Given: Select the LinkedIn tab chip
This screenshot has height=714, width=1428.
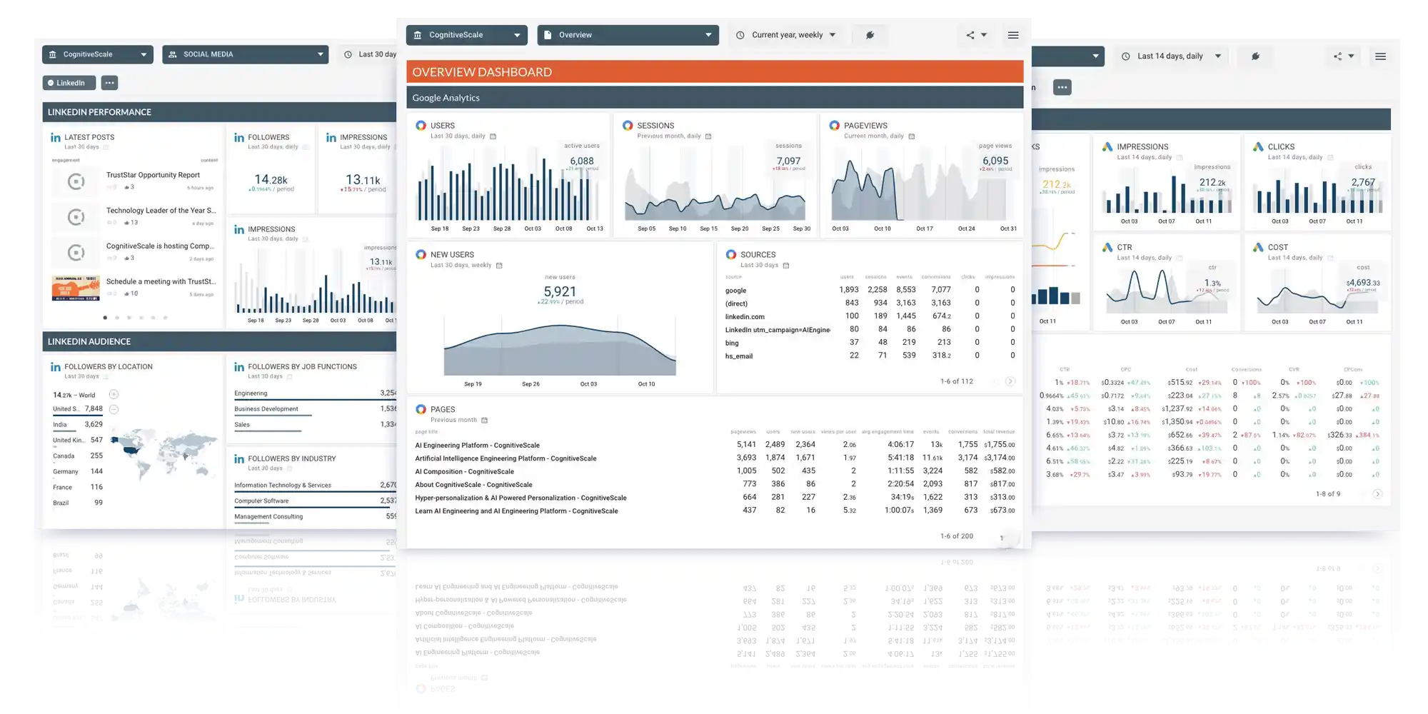Looking at the screenshot, I should point(69,83).
